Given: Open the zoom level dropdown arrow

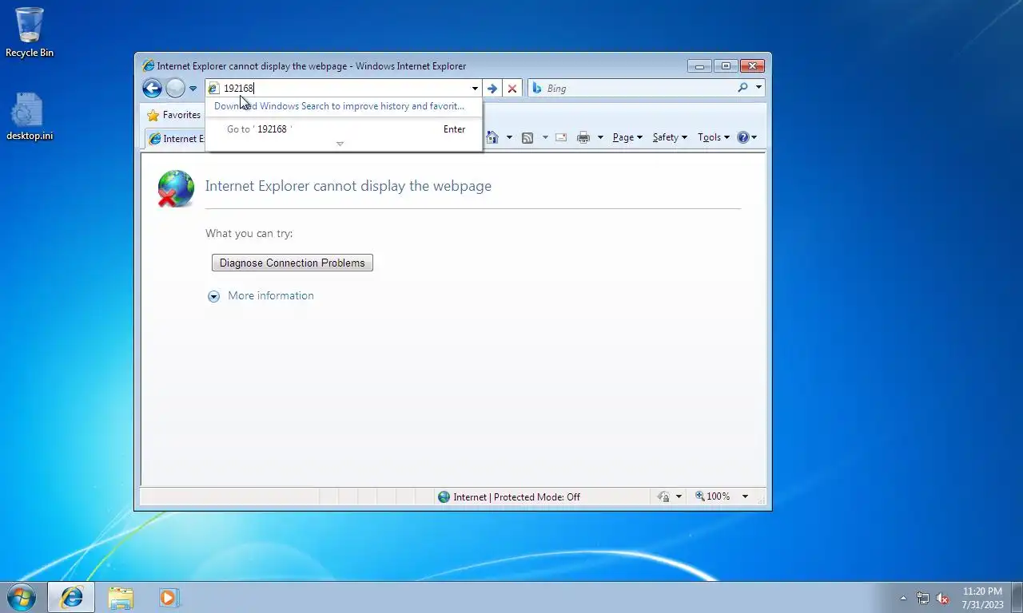Looking at the screenshot, I should coord(745,496).
